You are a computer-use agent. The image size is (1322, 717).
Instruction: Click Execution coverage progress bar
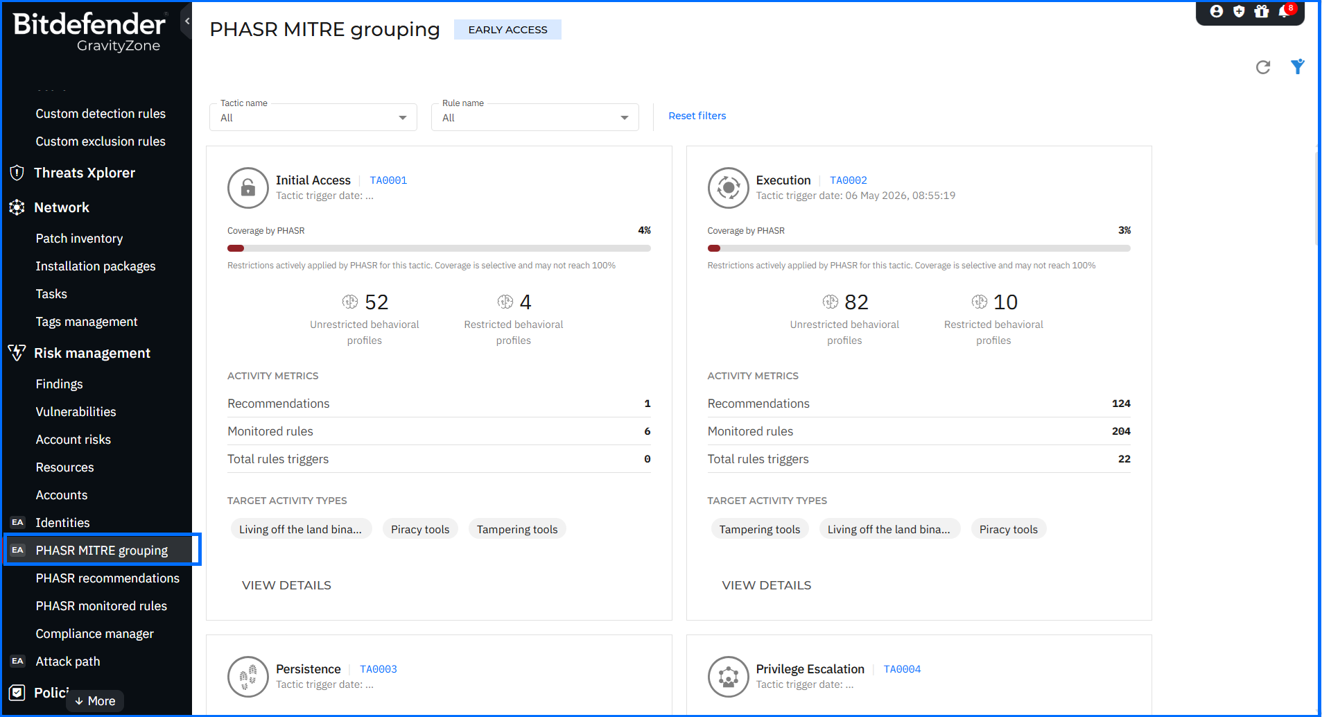tap(919, 248)
